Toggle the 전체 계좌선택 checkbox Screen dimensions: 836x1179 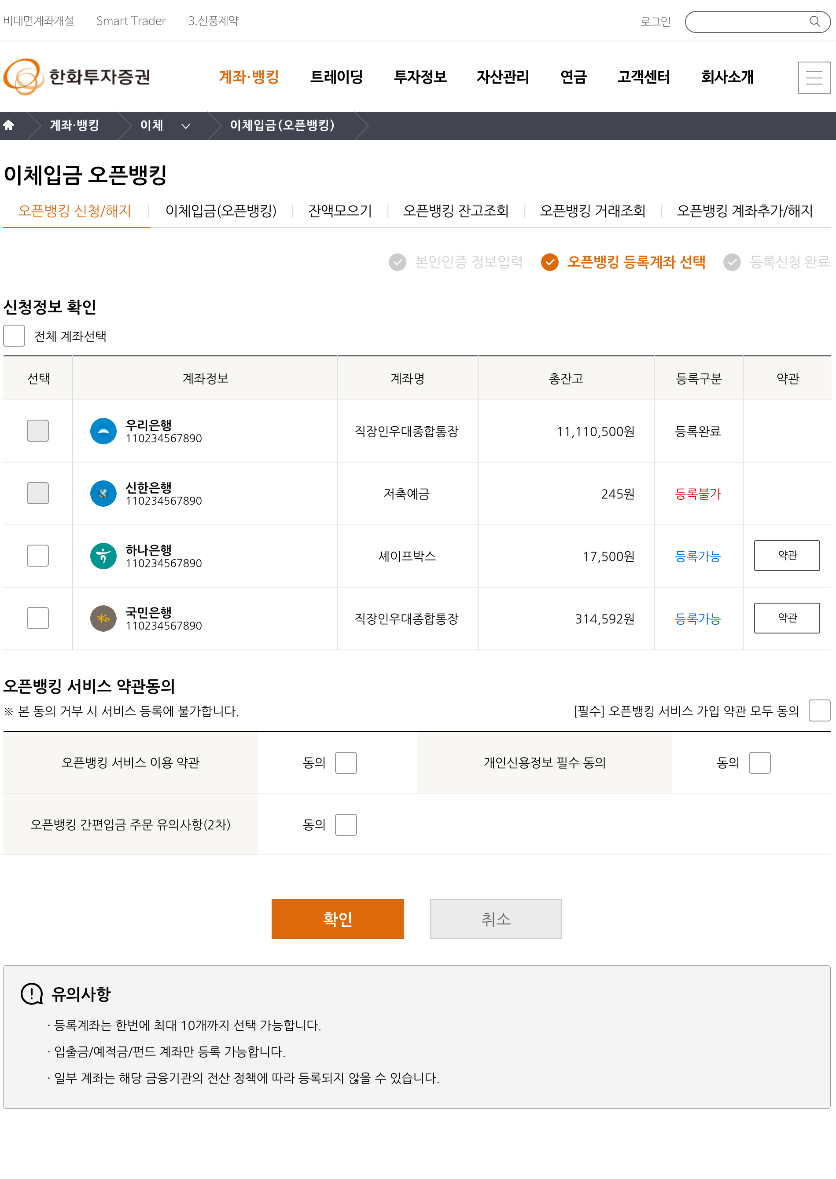14,336
